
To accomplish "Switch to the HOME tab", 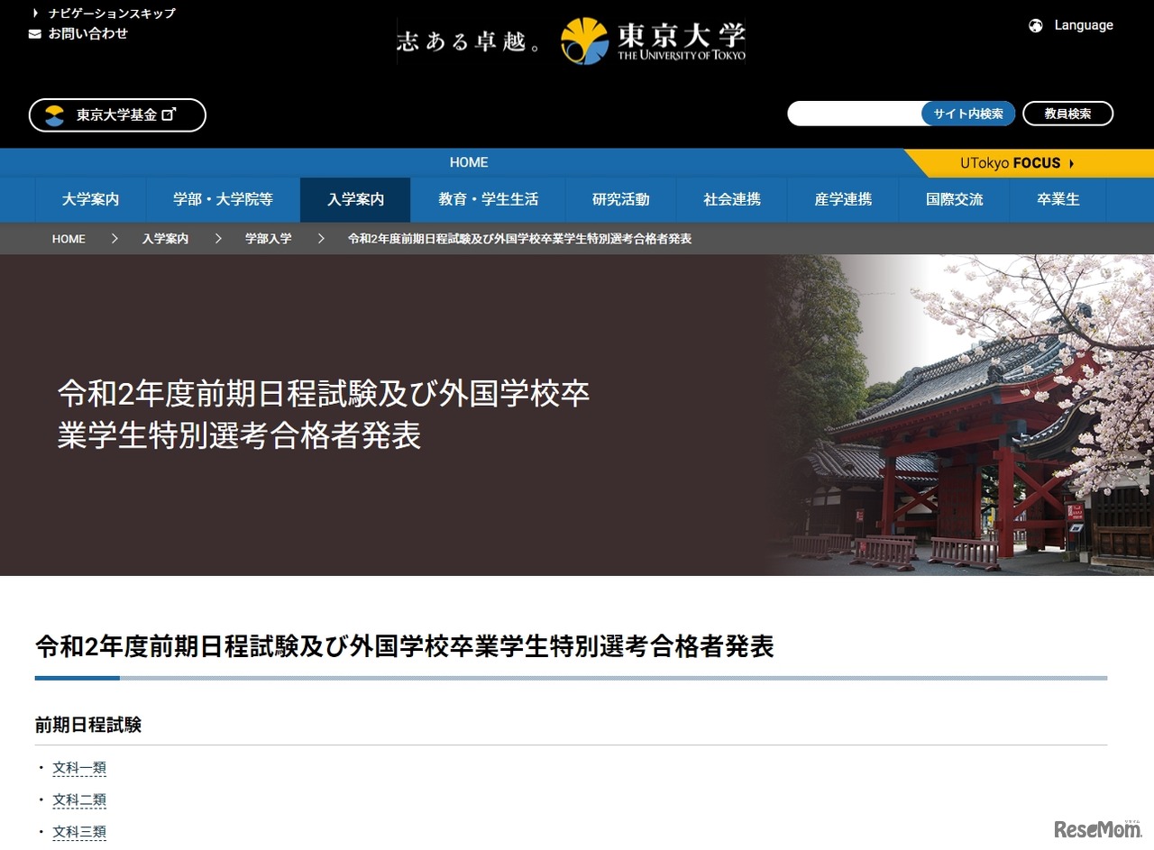I will tap(468, 163).
